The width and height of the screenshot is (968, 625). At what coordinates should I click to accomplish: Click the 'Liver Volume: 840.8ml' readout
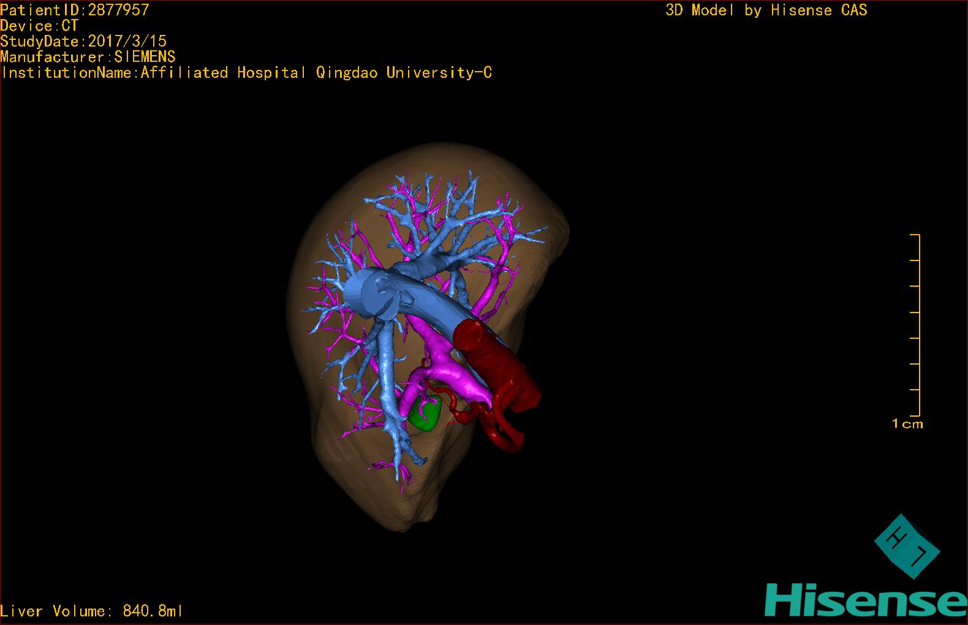91,611
